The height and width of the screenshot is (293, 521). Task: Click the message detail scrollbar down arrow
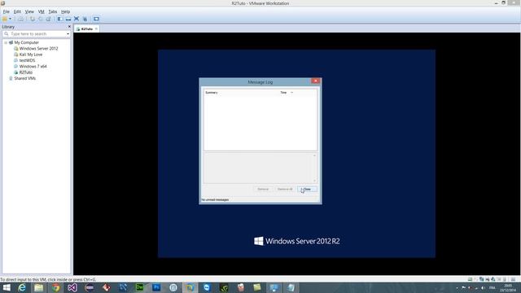pos(314,181)
